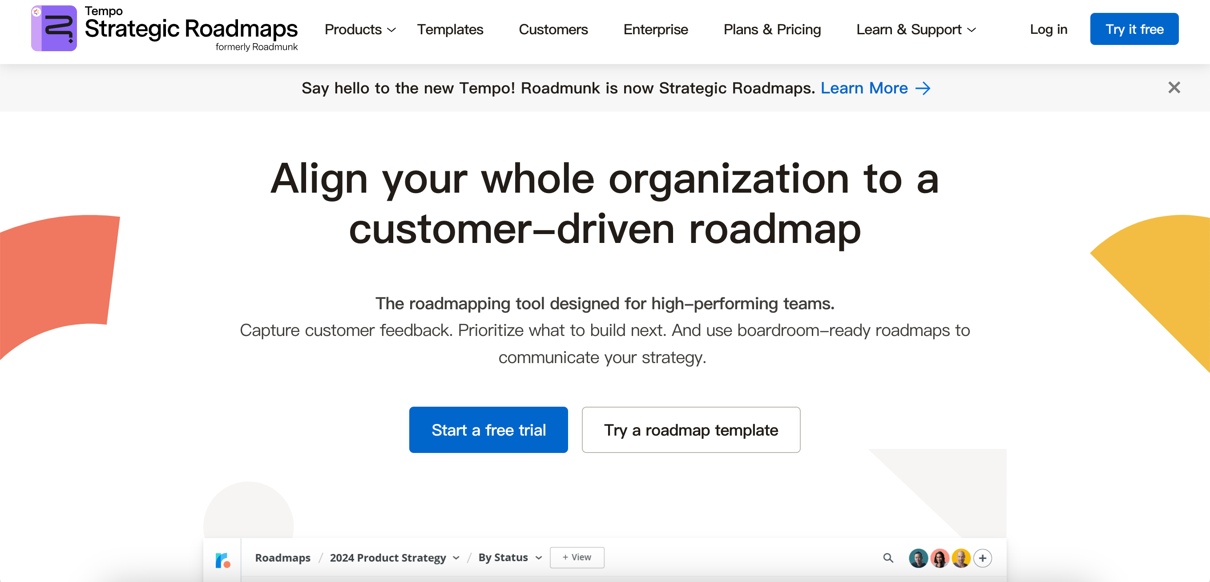Click the first collaborator avatar

pyautogui.click(x=918, y=558)
